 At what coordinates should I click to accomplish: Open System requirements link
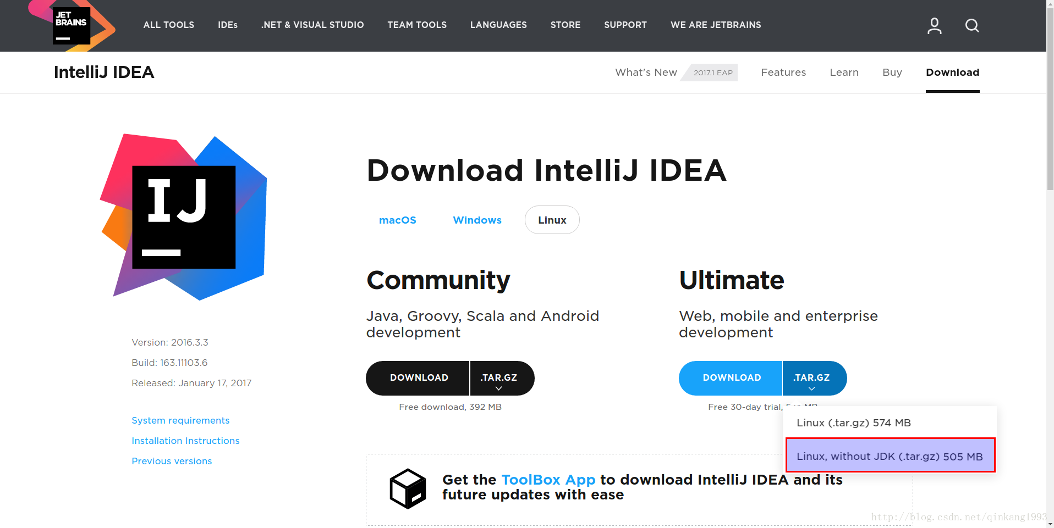180,420
